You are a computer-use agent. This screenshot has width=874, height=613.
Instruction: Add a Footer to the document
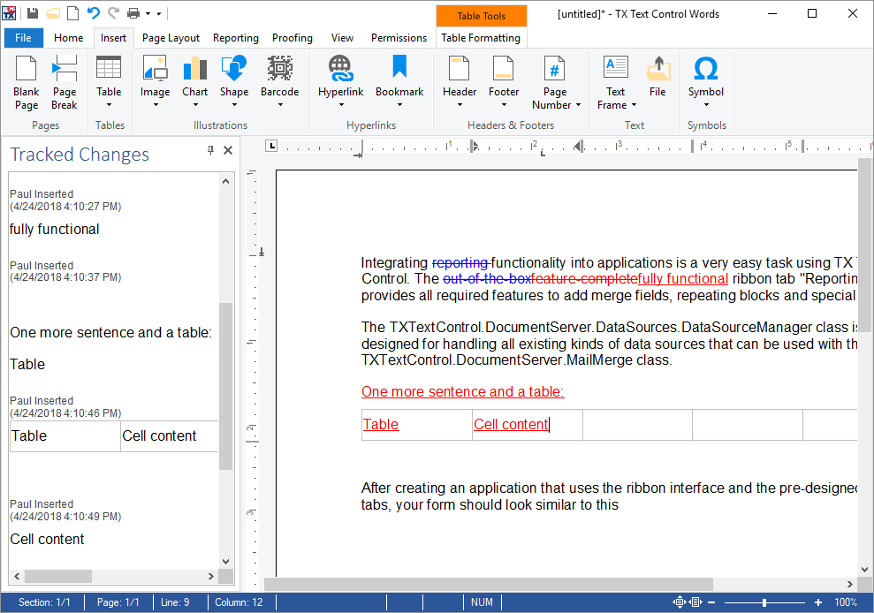click(504, 75)
